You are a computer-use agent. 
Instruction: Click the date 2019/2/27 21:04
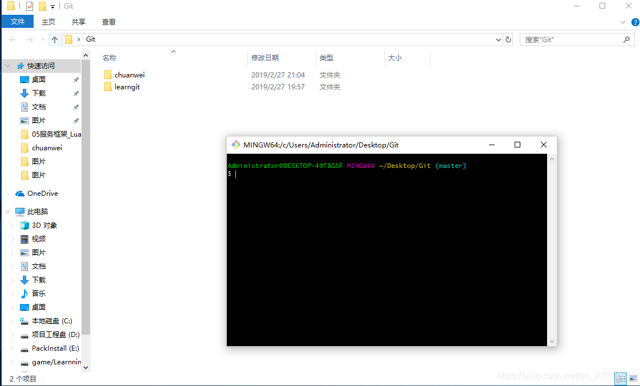[x=278, y=75]
